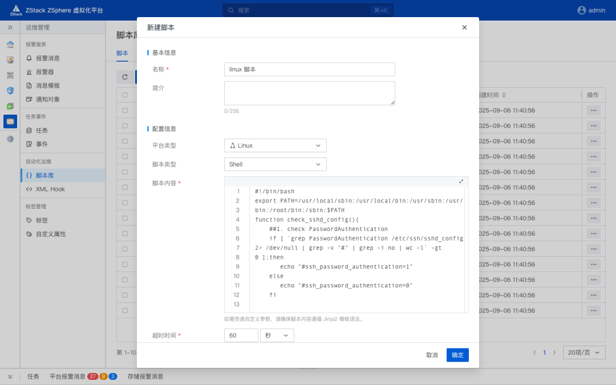Screen dimensions: 616x385
Task: Expand the script editor to fullscreen
Action: 461,181
